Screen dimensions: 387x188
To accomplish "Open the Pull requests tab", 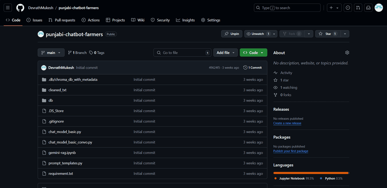I will [x=62, y=20].
